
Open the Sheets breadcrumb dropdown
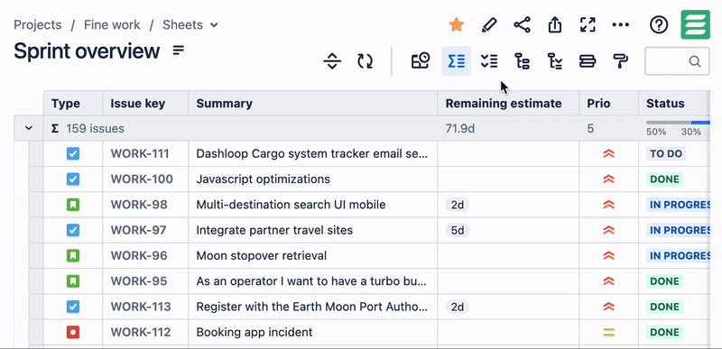coord(190,25)
